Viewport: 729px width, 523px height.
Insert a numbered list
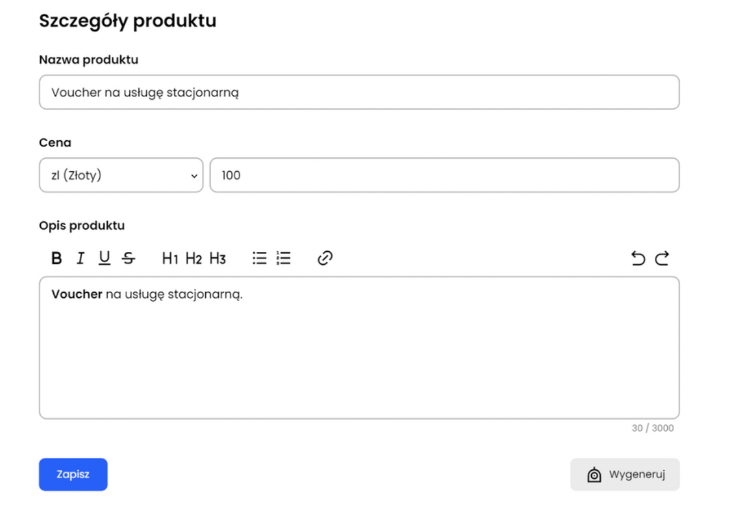[x=283, y=259]
